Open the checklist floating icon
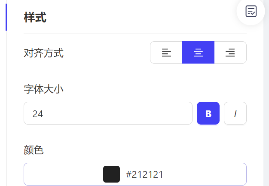Screen dimensions: 269x186 251,11
